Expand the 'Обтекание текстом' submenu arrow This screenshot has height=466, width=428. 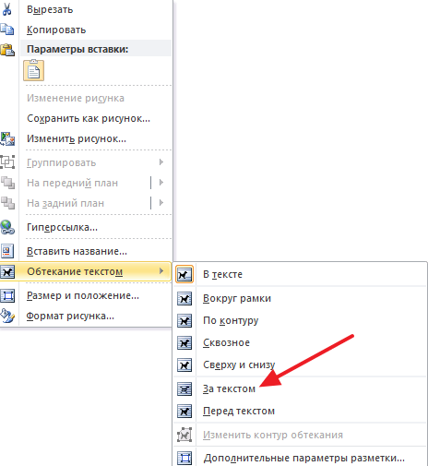tap(161, 271)
